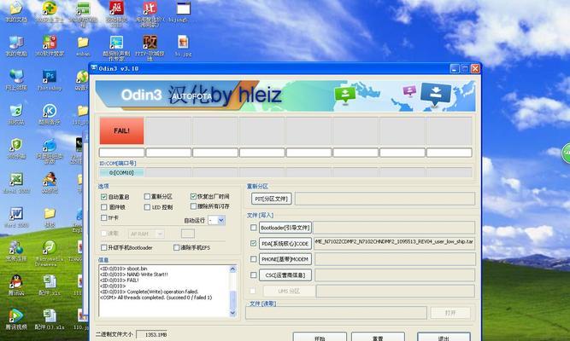The image size is (570, 341).
Task: Open the 回收站 recycle bin icon
Action: (x=16, y=111)
